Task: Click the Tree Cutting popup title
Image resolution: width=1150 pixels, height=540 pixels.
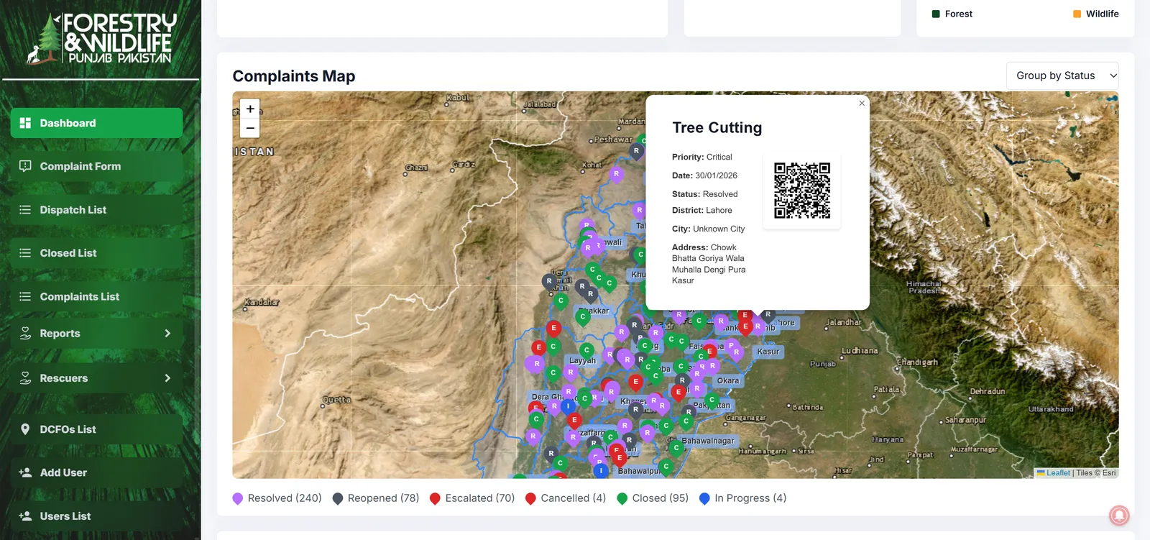Action: point(717,128)
